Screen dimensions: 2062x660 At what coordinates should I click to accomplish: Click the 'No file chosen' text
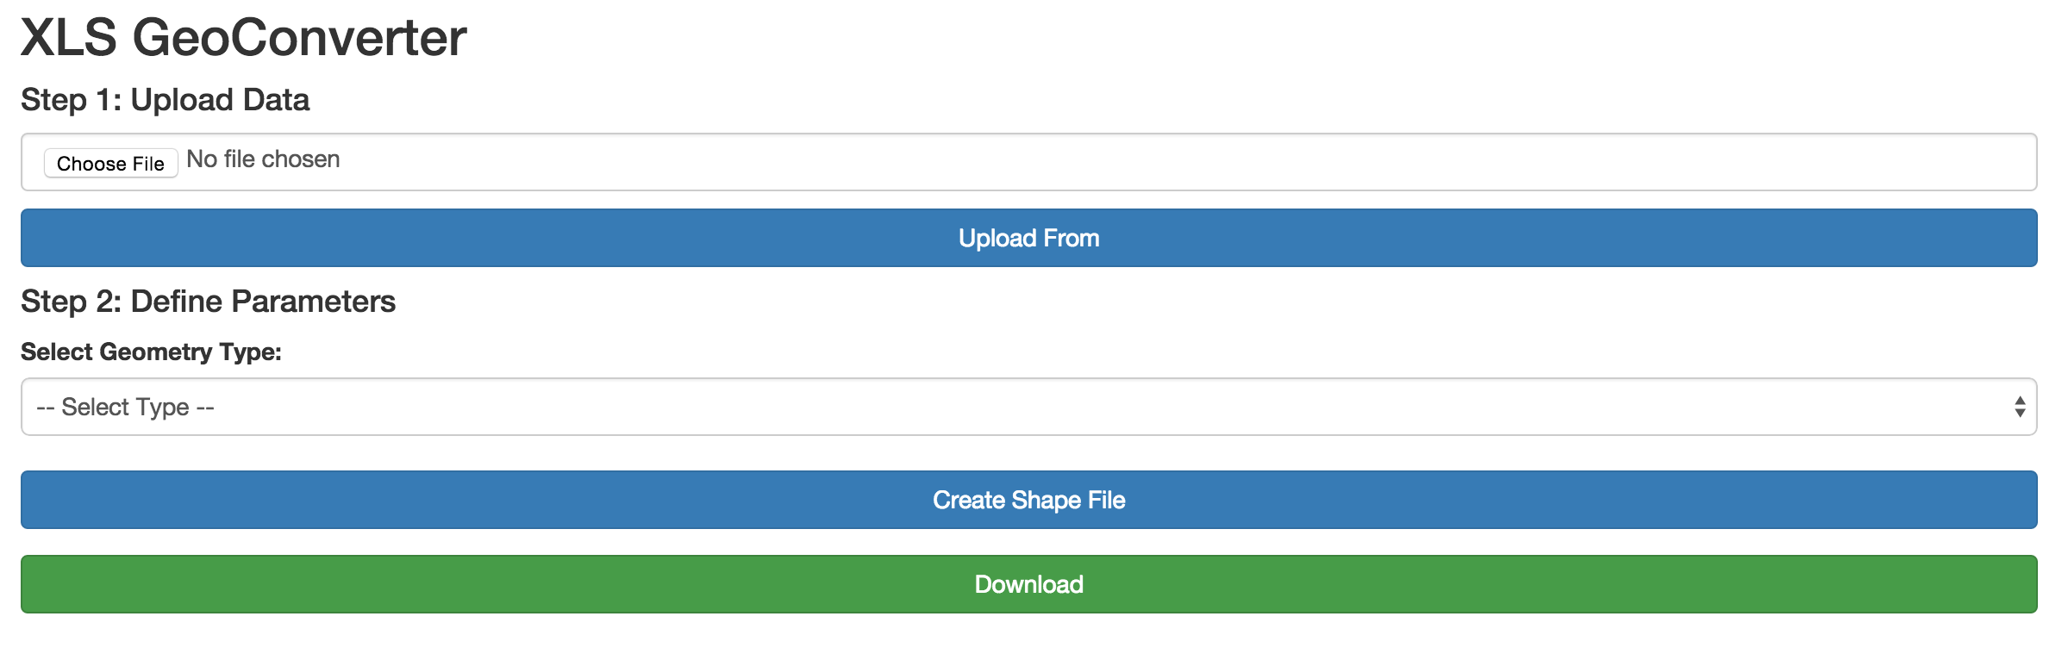click(263, 159)
